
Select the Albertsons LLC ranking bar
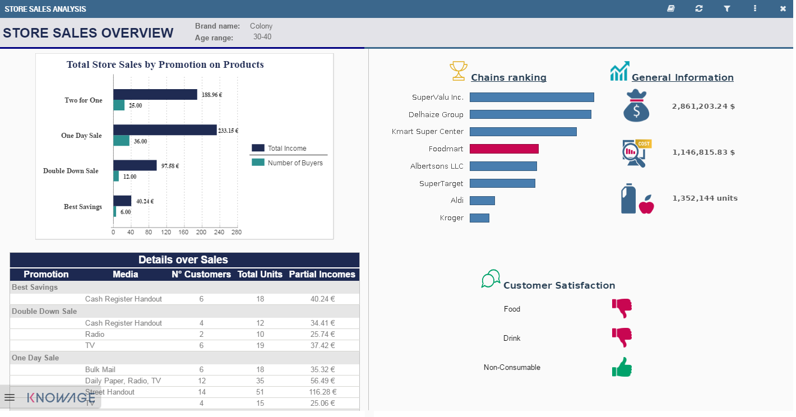[503, 166]
